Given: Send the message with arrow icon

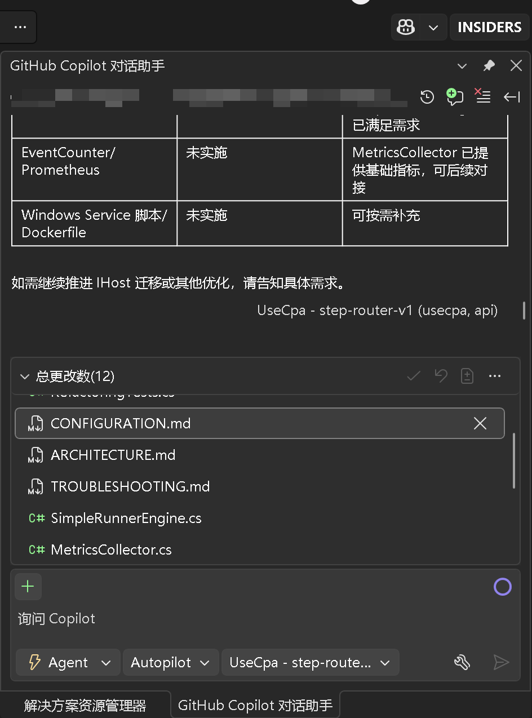Looking at the screenshot, I should [501, 662].
